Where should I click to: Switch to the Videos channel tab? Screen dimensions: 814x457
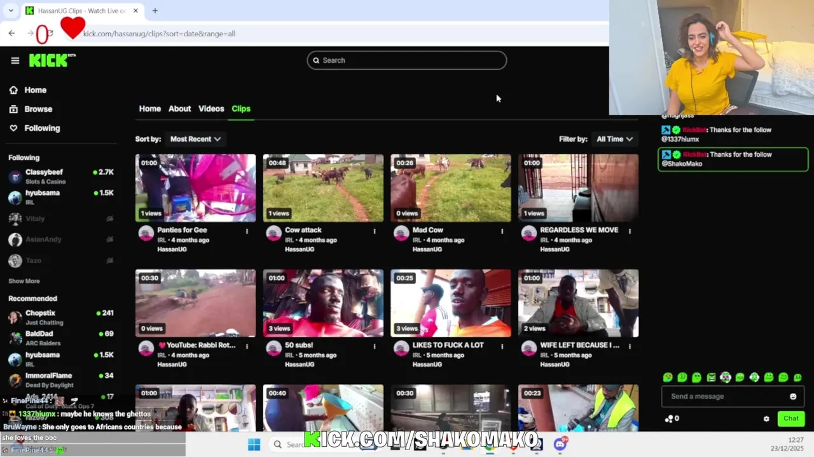[x=211, y=109]
